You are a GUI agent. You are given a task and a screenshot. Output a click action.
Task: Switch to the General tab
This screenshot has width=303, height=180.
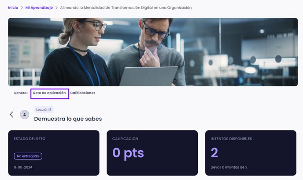pyautogui.click(x=21, y=93)
